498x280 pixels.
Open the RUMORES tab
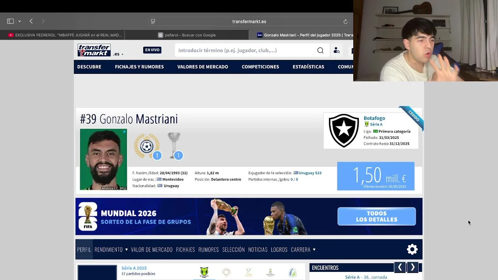[209, 250]
